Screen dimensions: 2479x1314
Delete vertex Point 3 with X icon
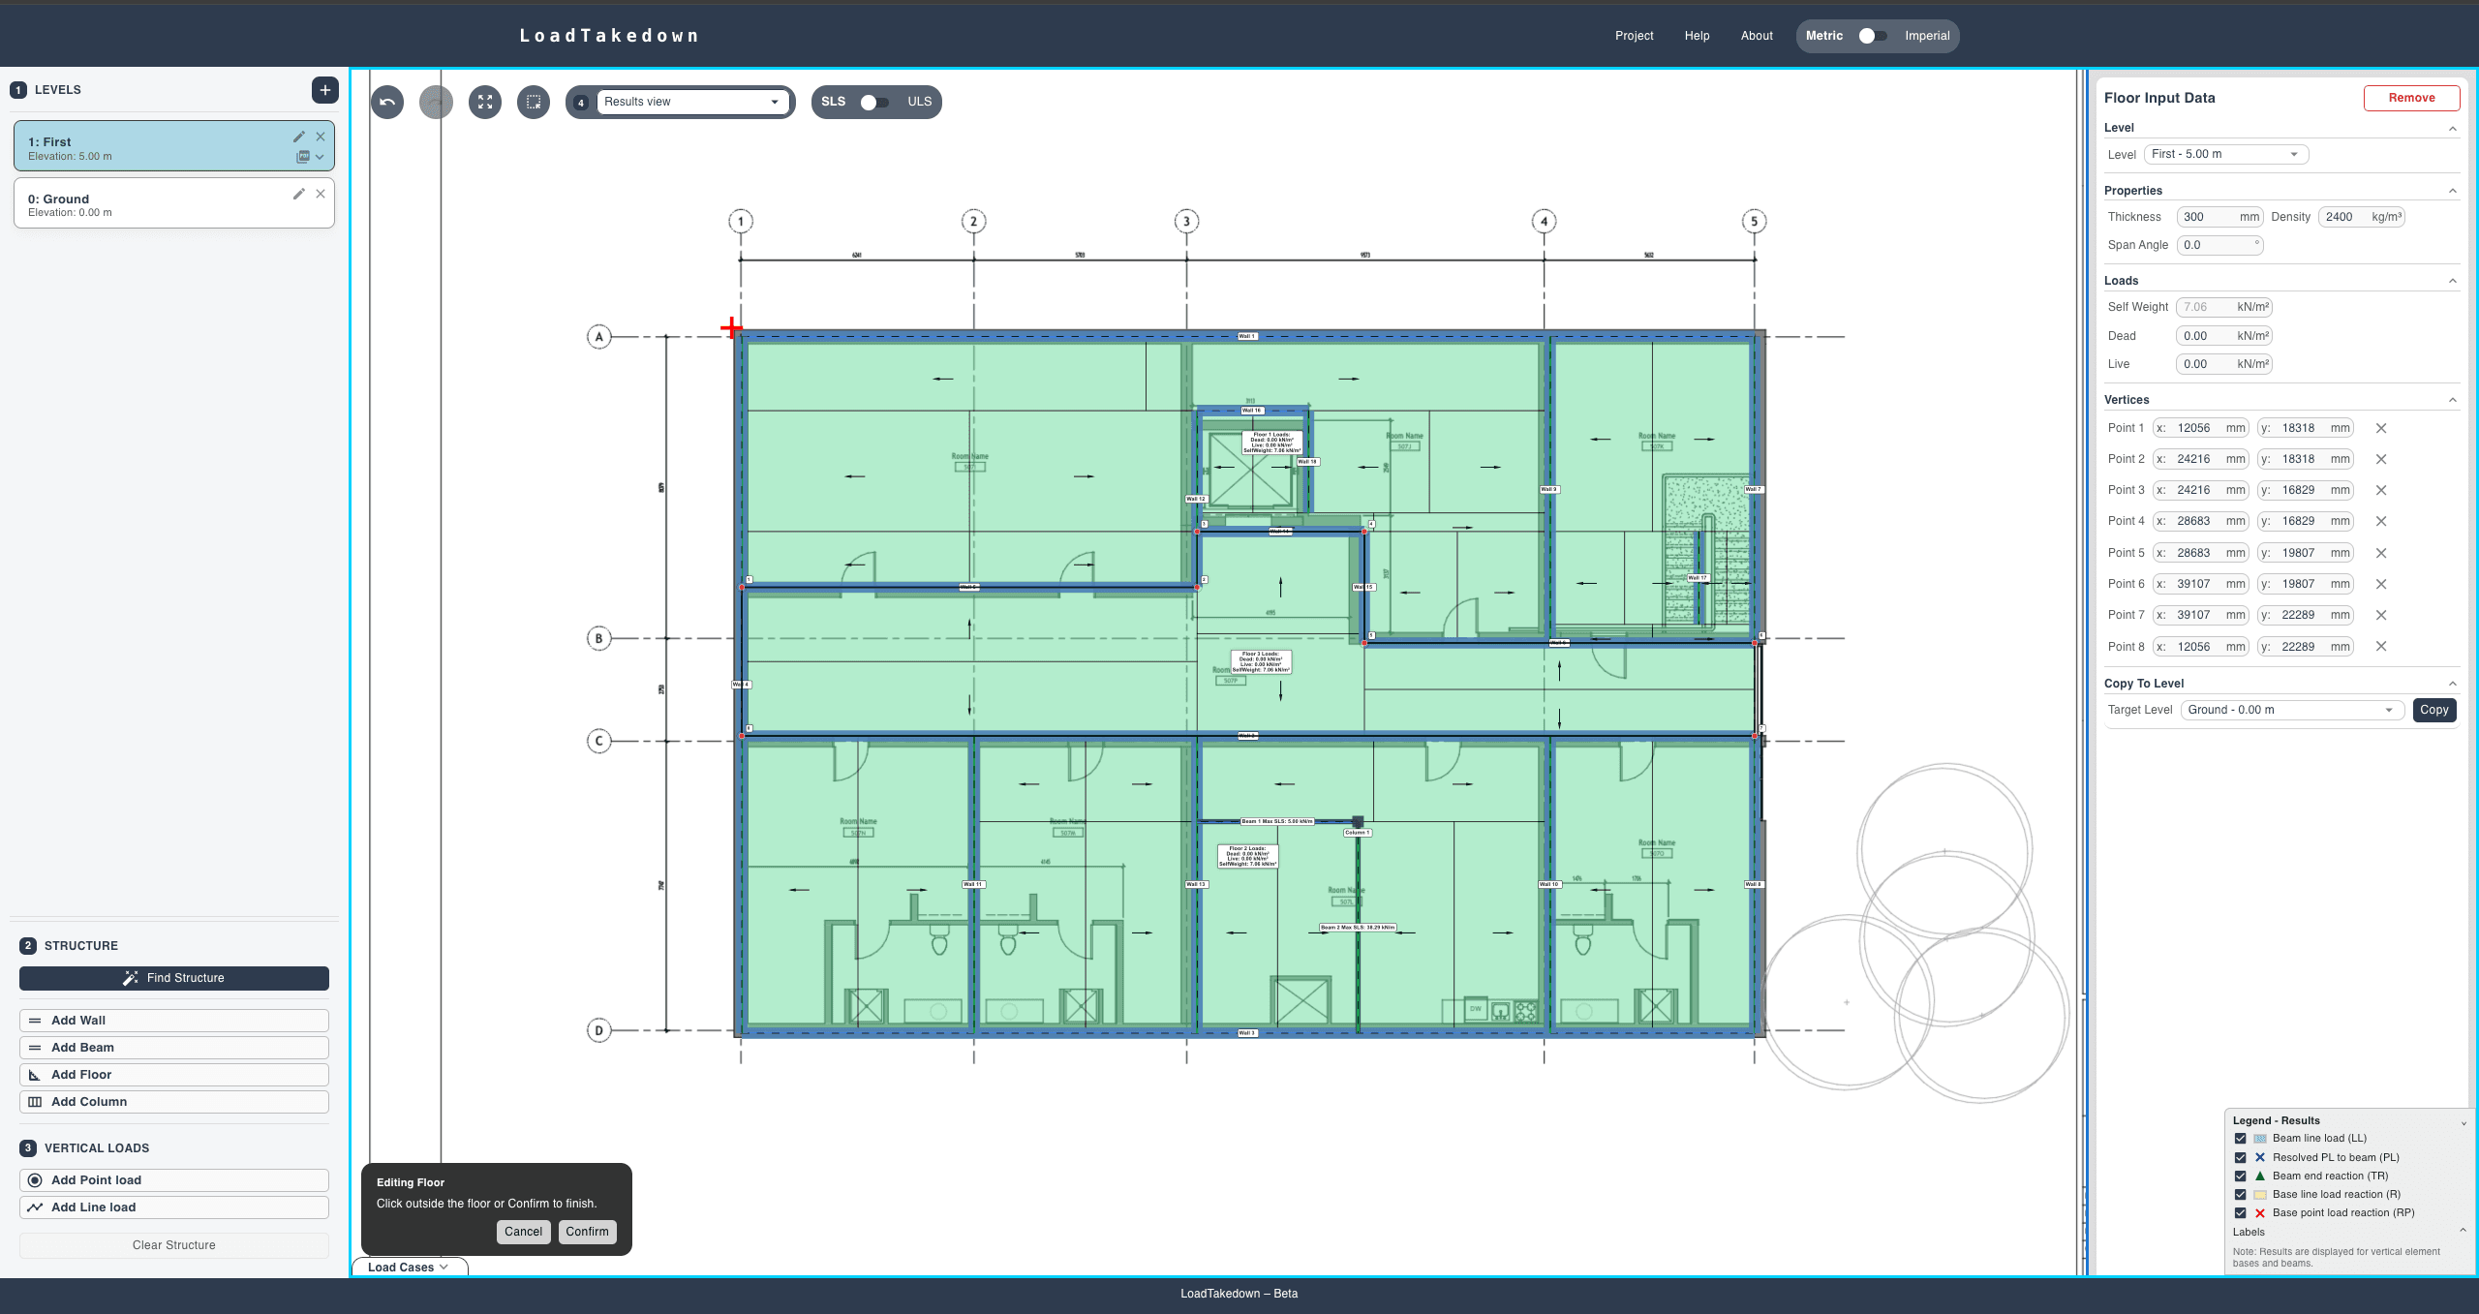pos(2381,490)
